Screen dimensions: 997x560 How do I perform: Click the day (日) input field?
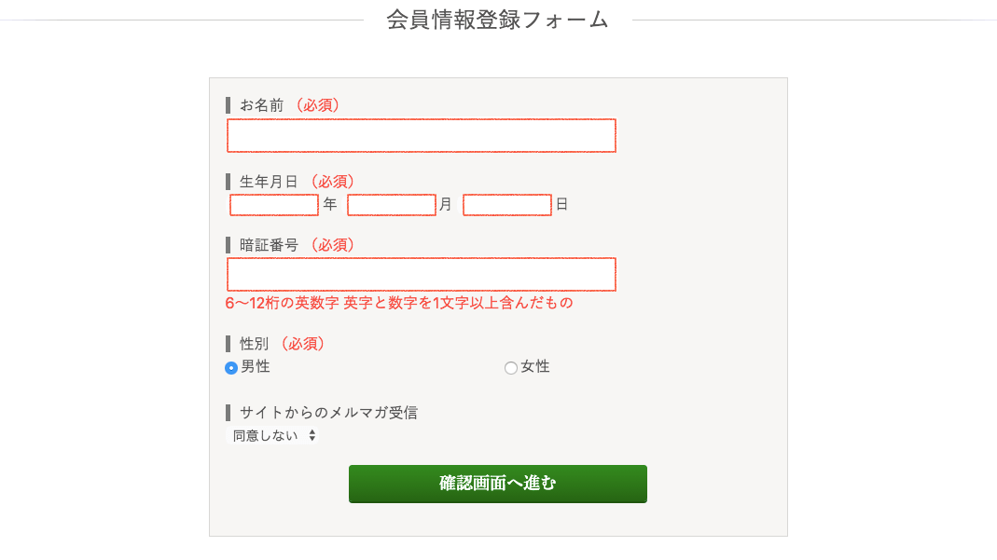click(506, 204)
